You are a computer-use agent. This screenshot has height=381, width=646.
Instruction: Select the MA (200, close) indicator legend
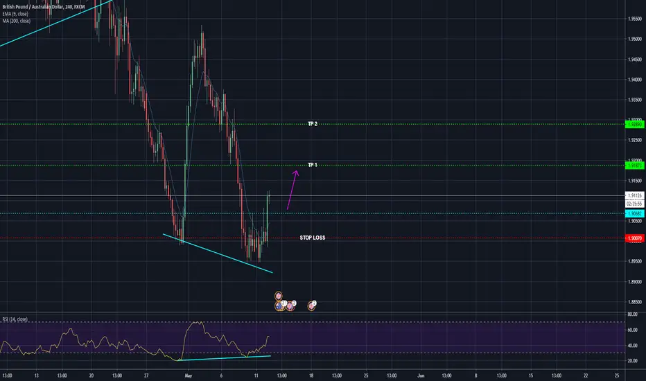[x=17, y=21]
